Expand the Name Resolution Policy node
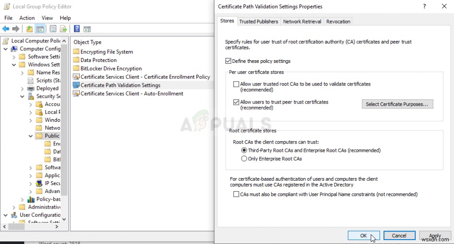 [22, 73]
